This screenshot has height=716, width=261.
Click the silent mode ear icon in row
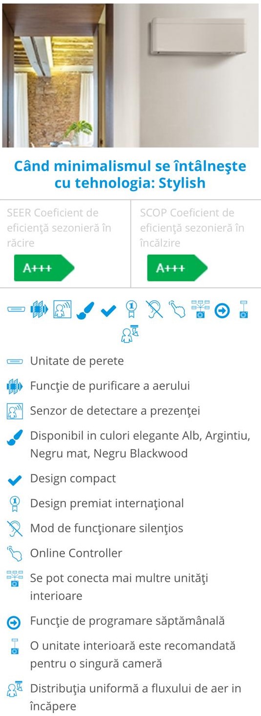point(155,310)
